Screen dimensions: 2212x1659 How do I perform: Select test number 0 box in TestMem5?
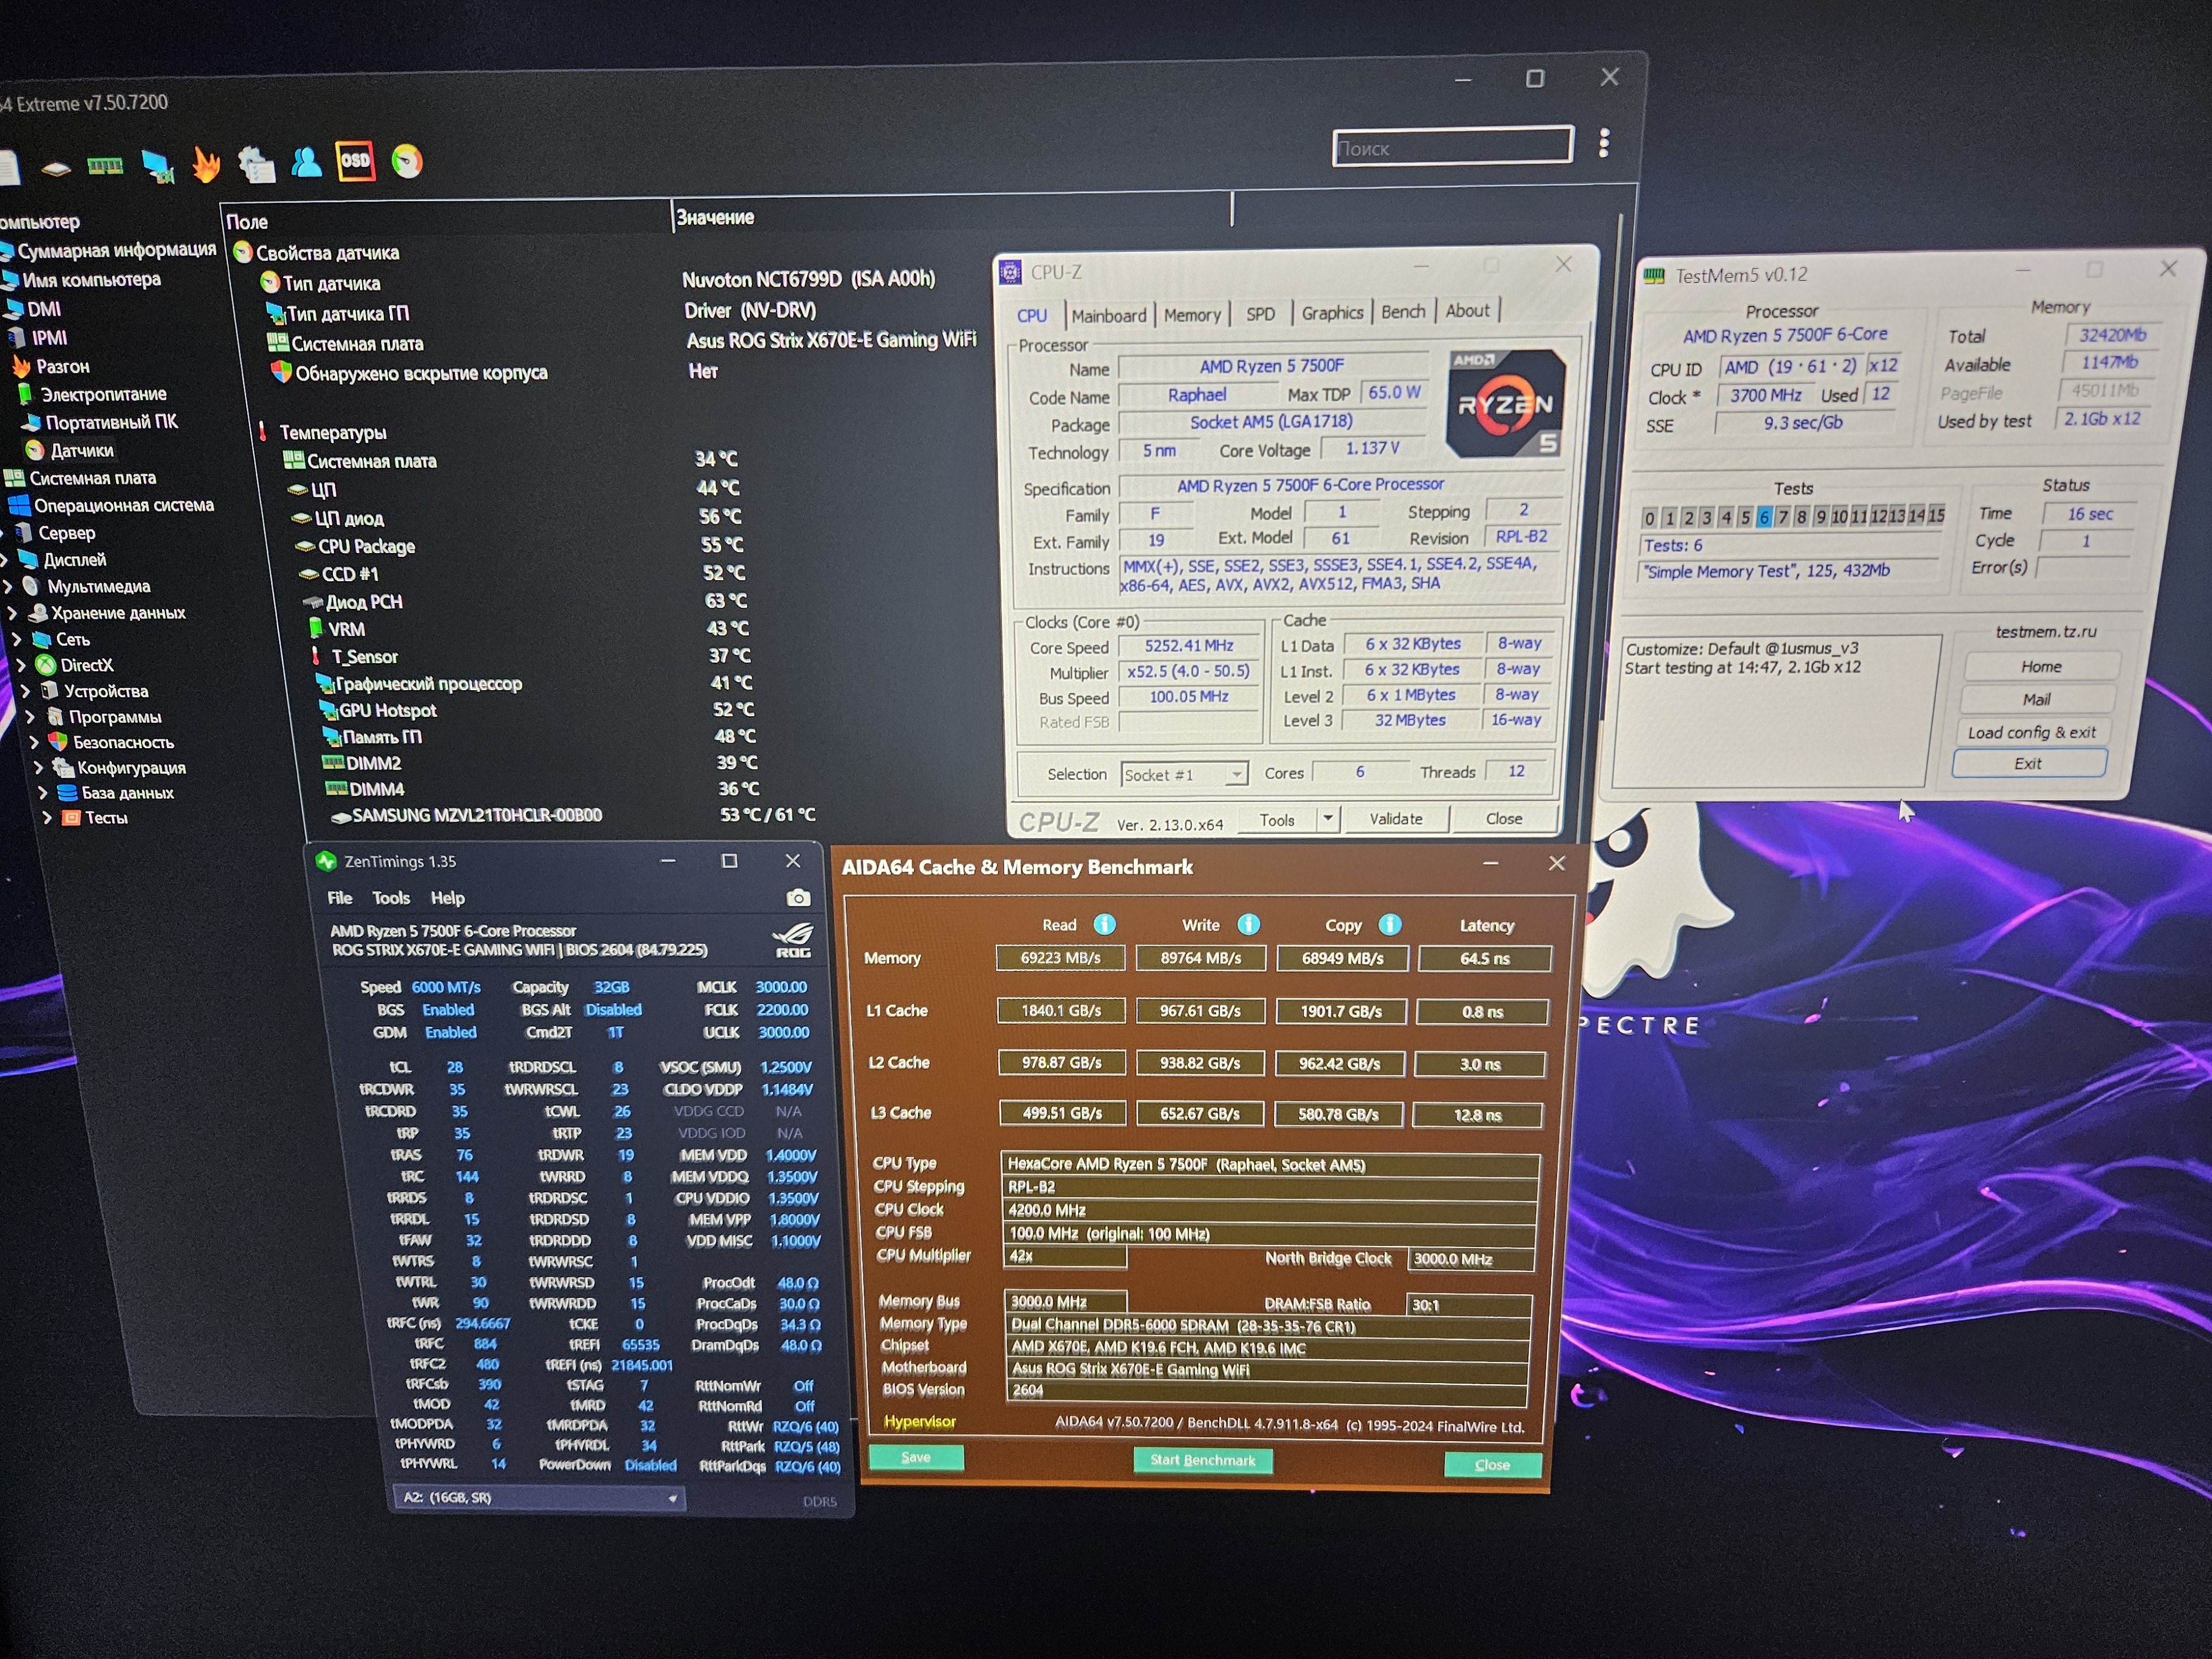1650,518
